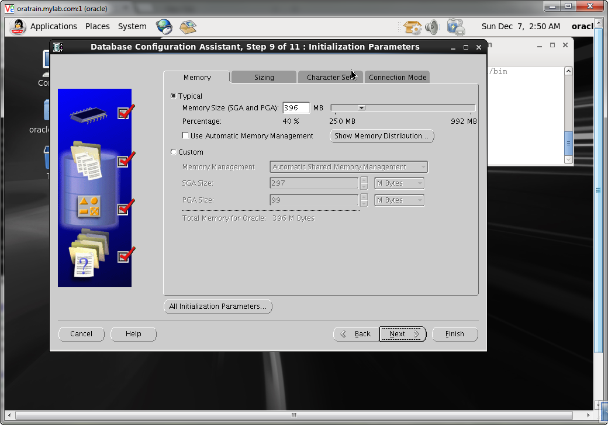The width and height of the screenshot is (608, 425).
Task: Click the date and time clock
Action: click(x=521, y=26)
